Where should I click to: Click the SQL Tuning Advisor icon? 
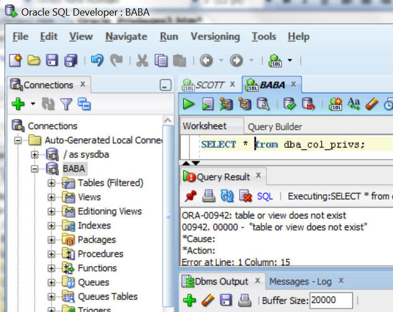263,104
